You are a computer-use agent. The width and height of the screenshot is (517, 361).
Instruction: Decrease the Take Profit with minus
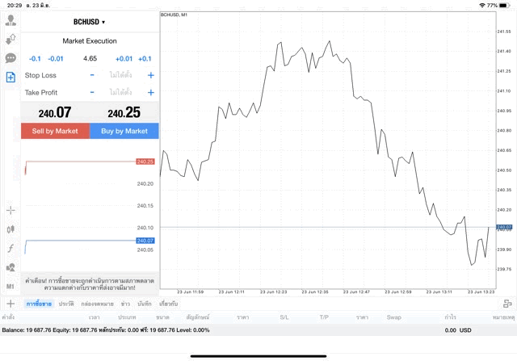tap(92, 93)
